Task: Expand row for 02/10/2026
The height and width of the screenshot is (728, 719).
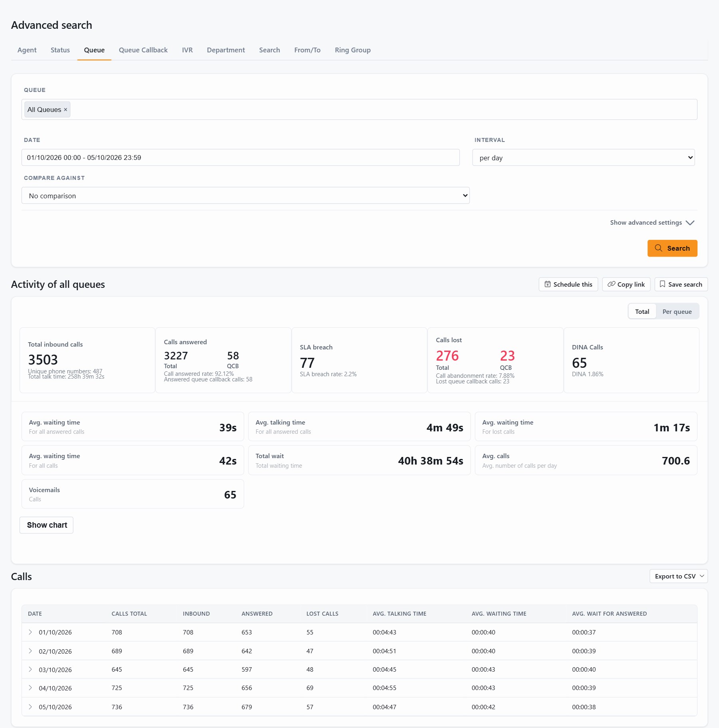Action: tap(30, 651)
